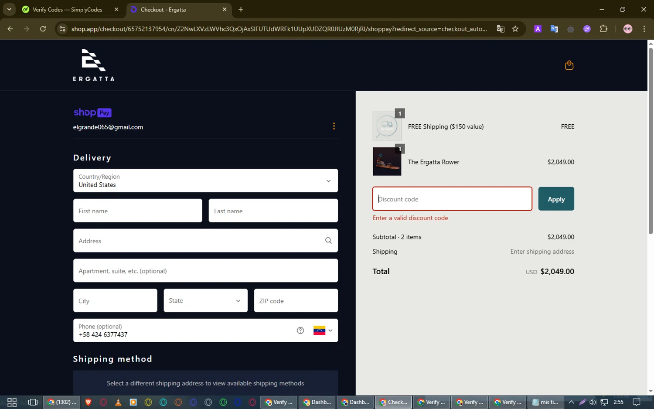Open the (1302) Chrome taskbar window
Screen dimensions: 654x409
pos(61,402)
